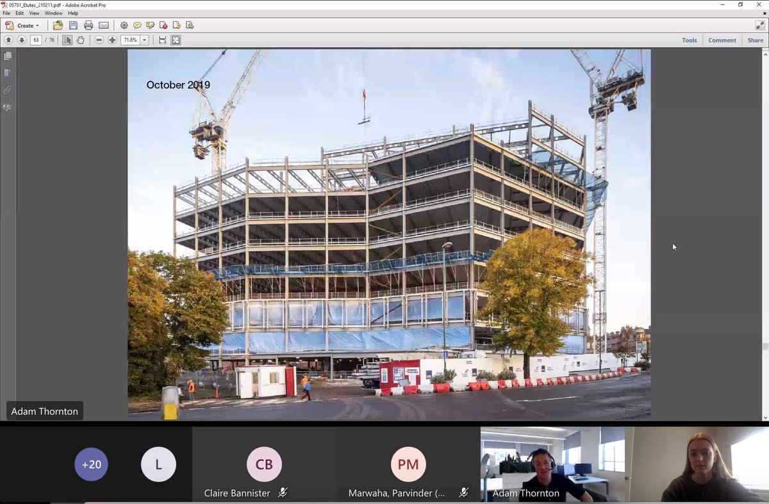
Task: Show the Page Thumbnails panel
Action: (8, 56)
